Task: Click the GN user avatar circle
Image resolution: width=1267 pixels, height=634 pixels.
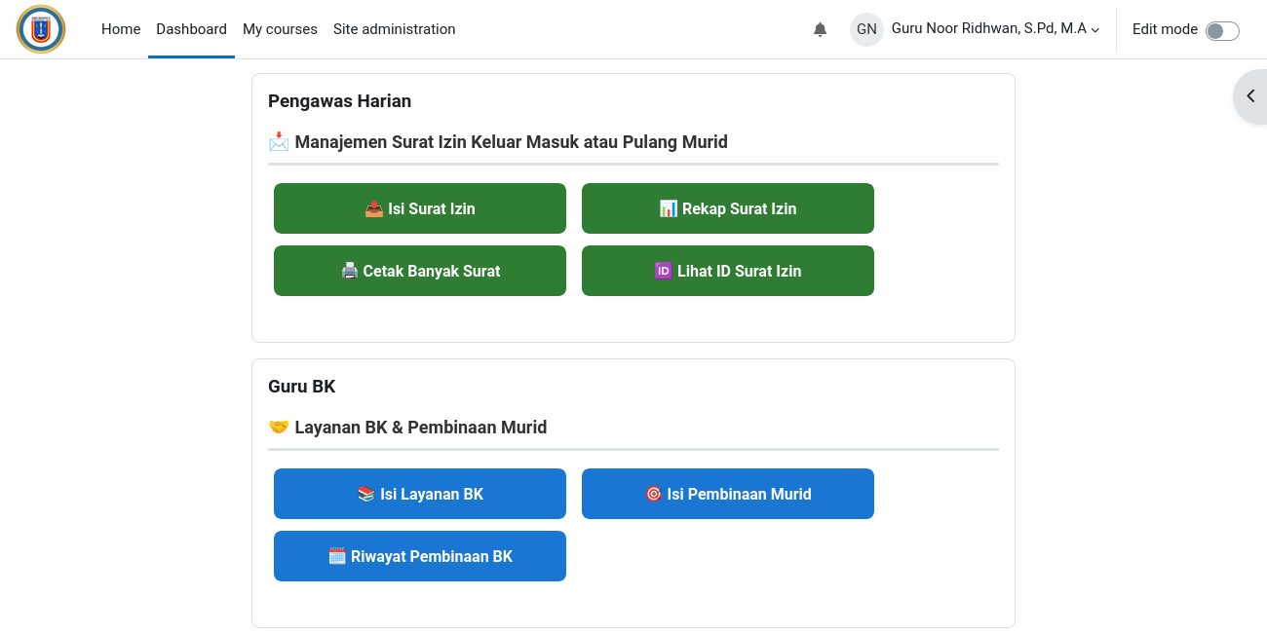Action: point(866,29)
